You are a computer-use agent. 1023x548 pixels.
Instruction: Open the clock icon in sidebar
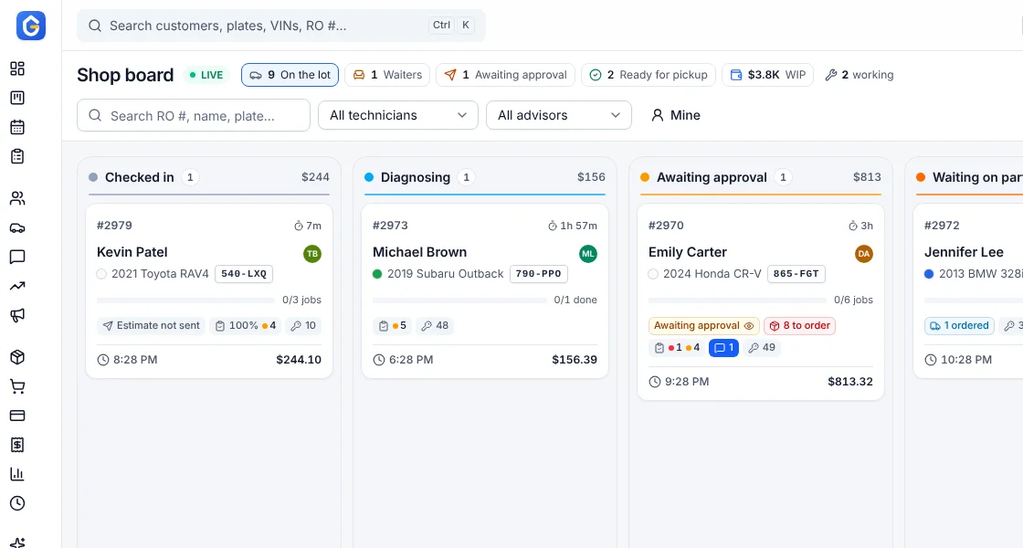(x=17, y=503)
